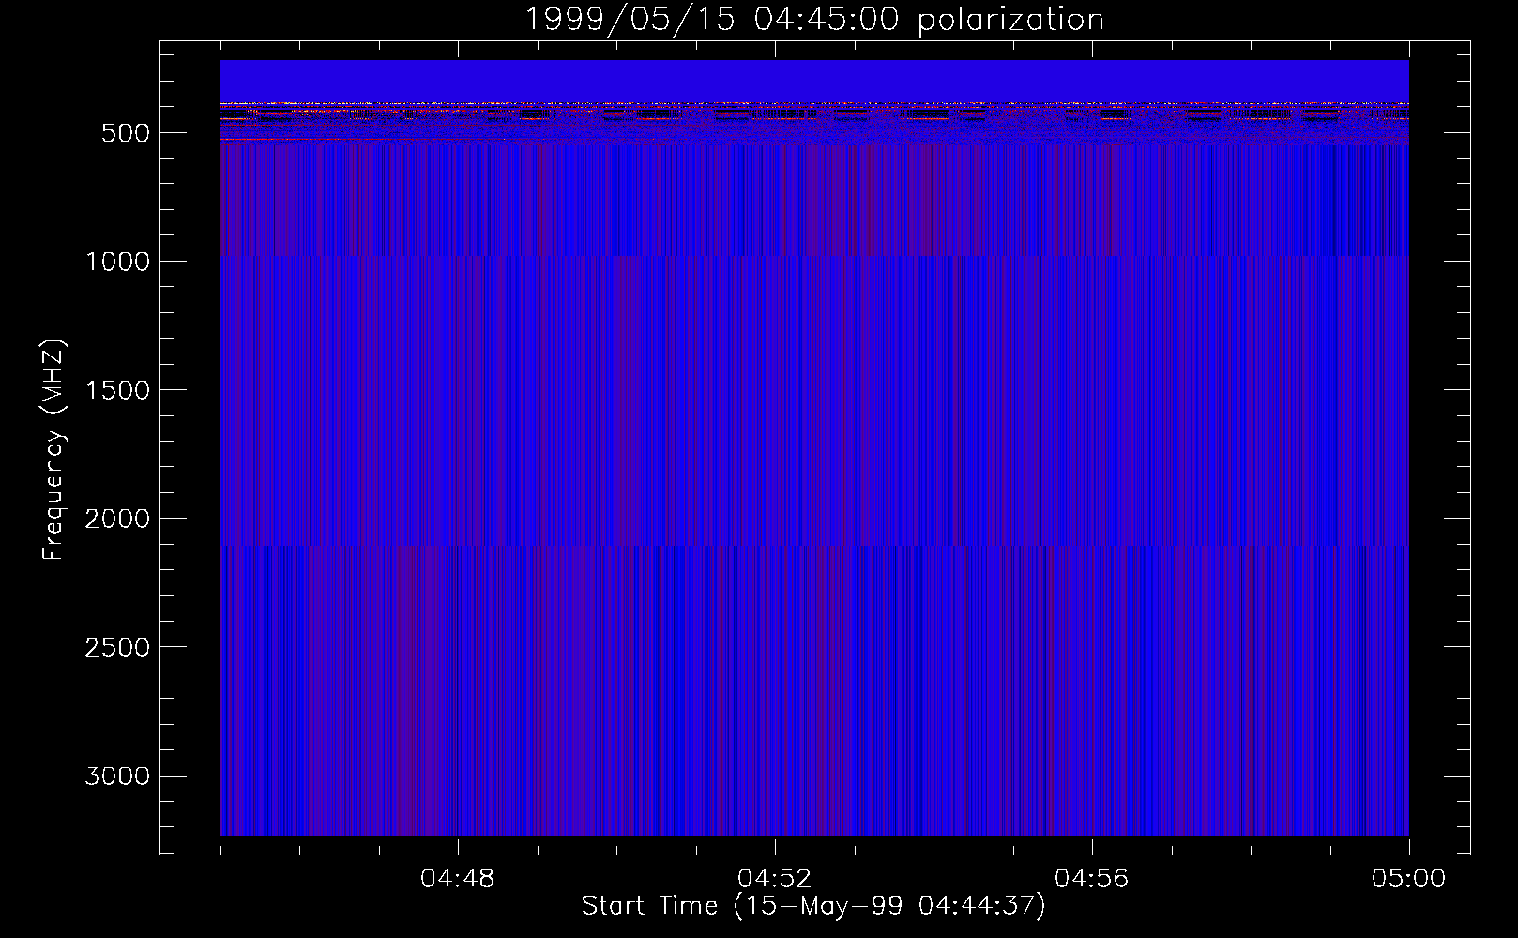Click the 2500 frequency tick label

click(x=117, y=647)
